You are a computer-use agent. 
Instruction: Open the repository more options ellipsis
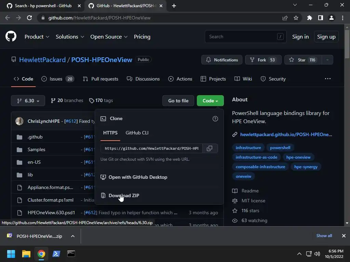coord(328,79)
